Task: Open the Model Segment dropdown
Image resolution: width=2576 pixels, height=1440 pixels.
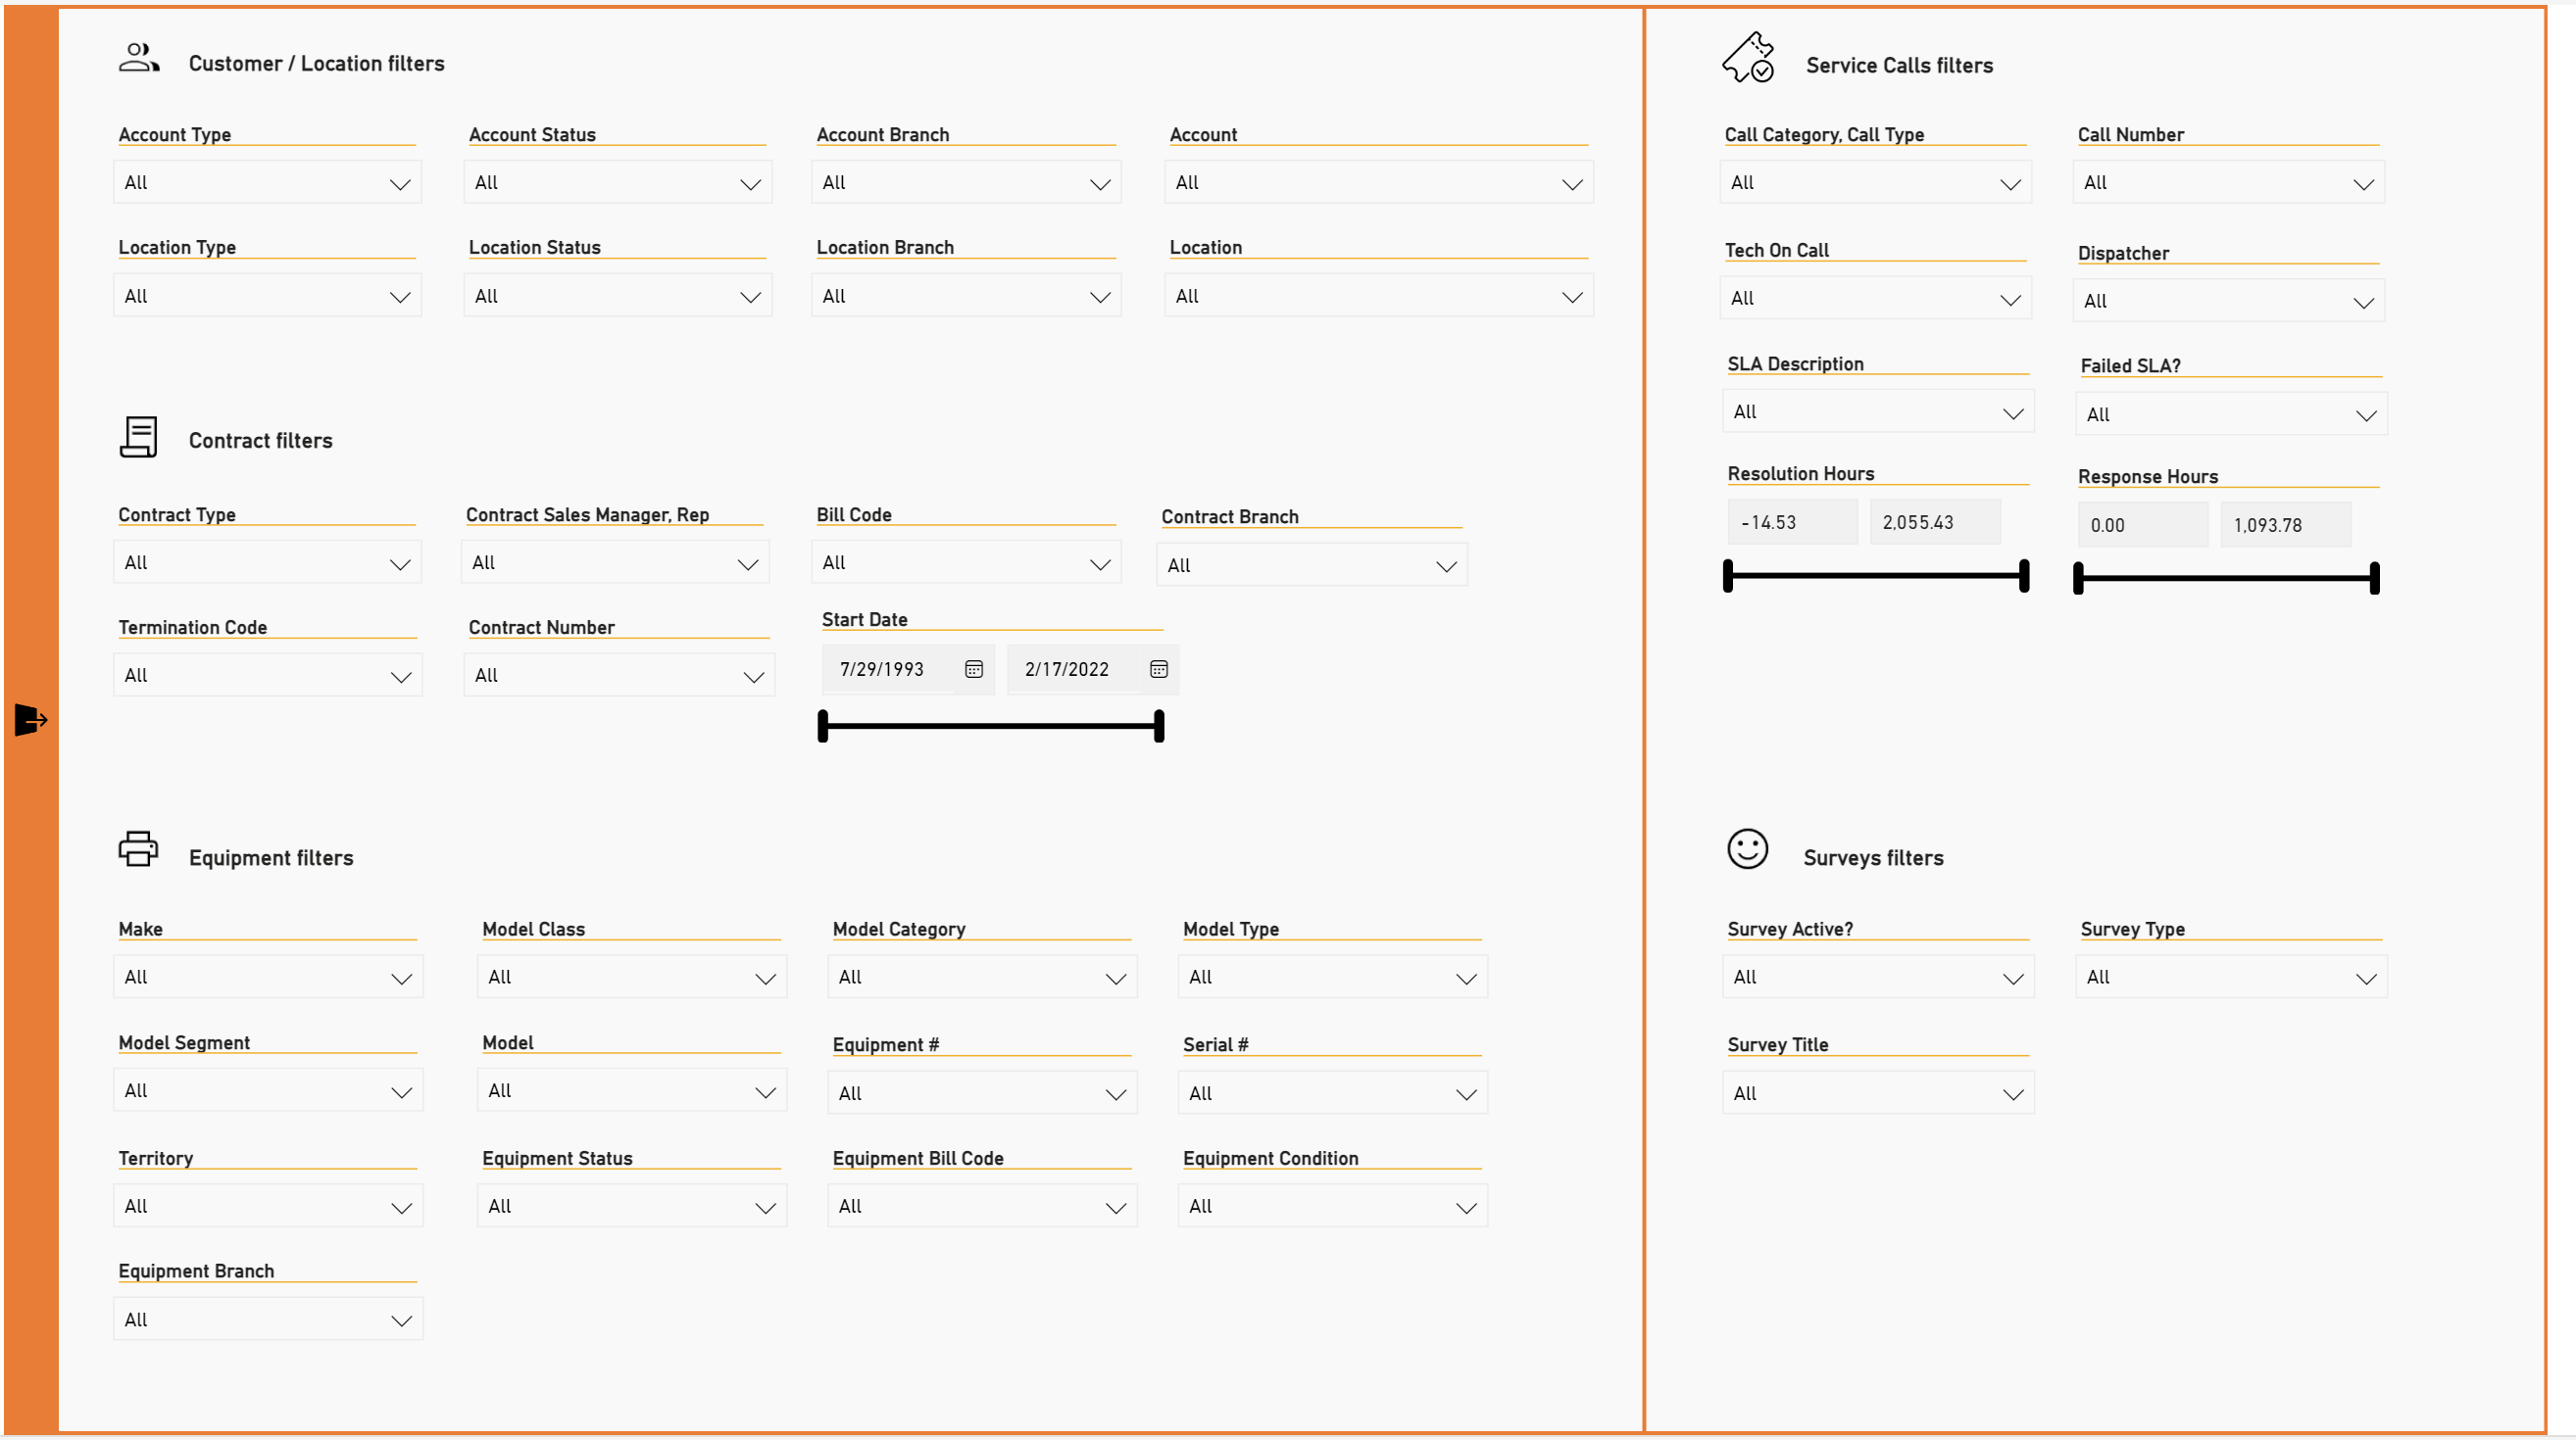Action: pos(268,1091)
